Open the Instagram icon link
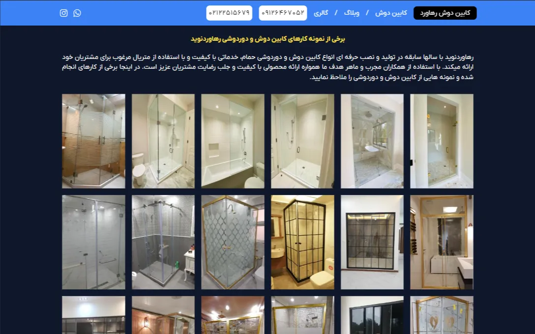 click(x=64, y=13)
